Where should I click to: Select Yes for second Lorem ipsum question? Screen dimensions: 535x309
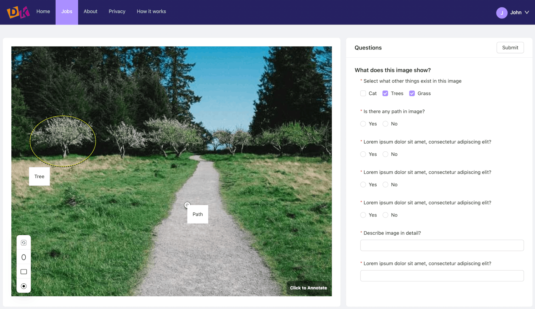[x=363, y=184]
